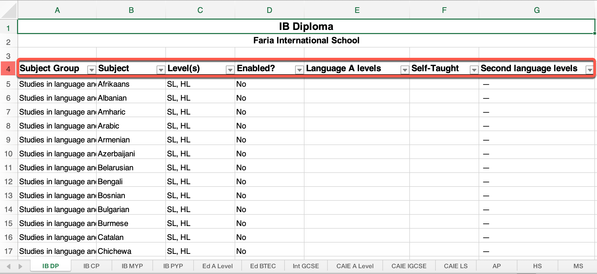Switch to the IB MYP sheet tab
The image size is (597, 274).
pyautogui.click(x=132, y=266)
